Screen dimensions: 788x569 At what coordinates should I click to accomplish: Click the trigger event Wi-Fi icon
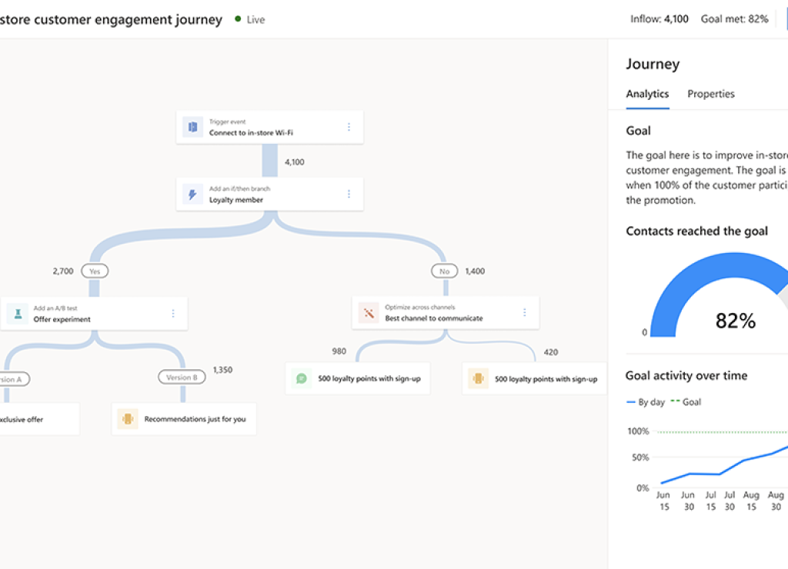point(192,127)
